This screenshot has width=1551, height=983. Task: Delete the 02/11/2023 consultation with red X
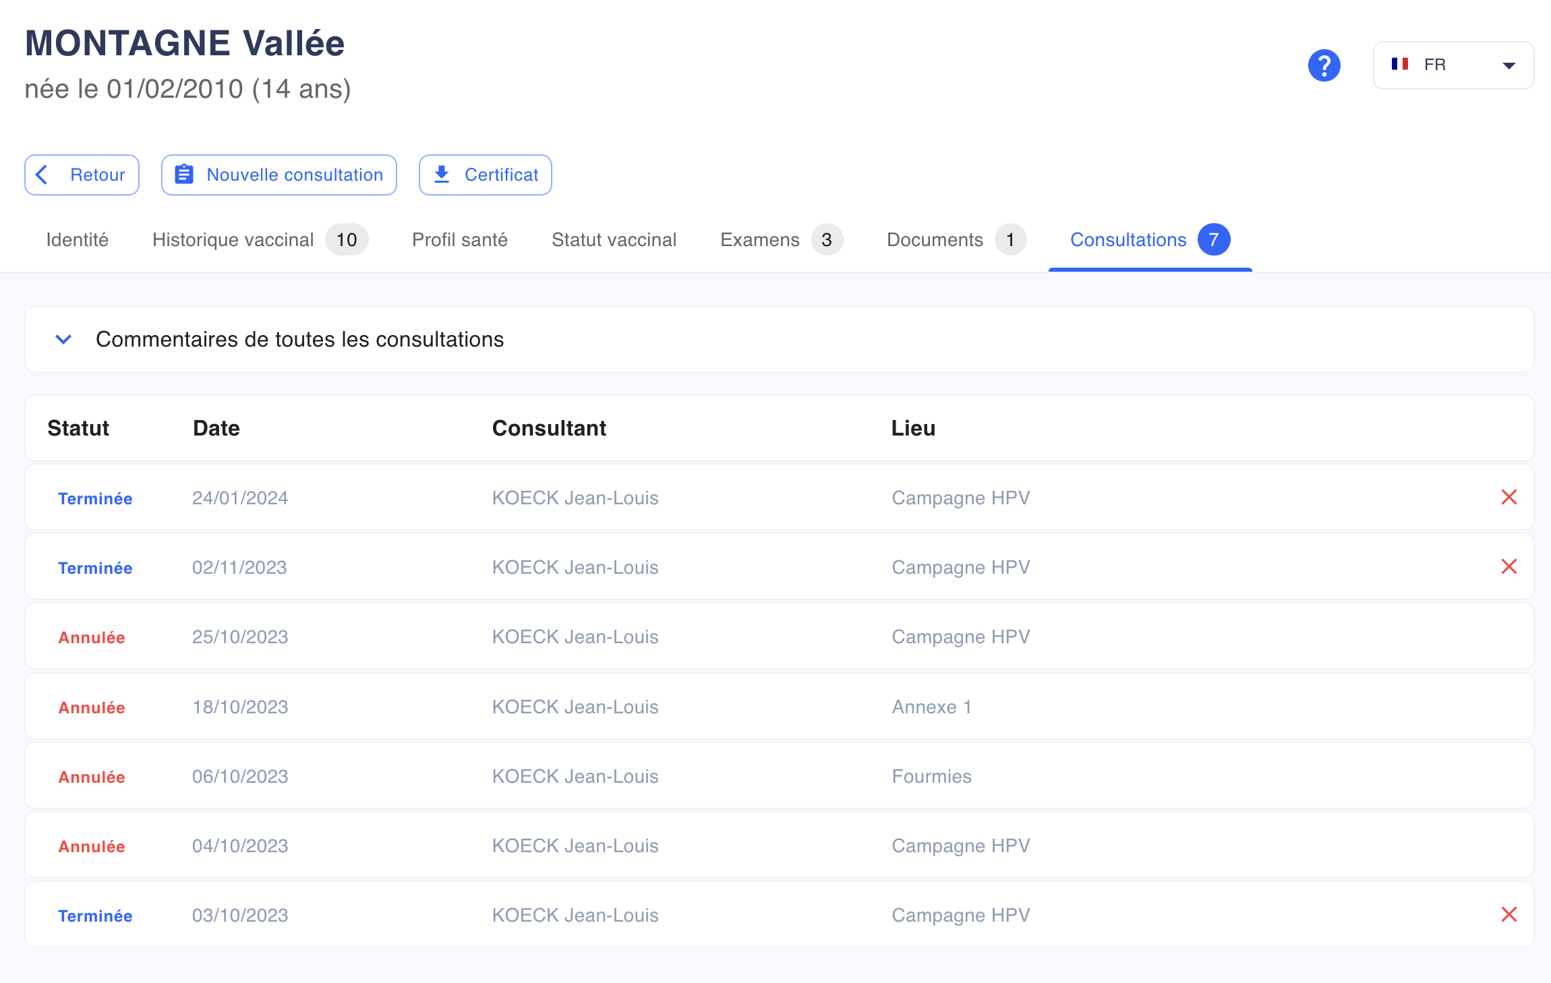click(1509, 566)
